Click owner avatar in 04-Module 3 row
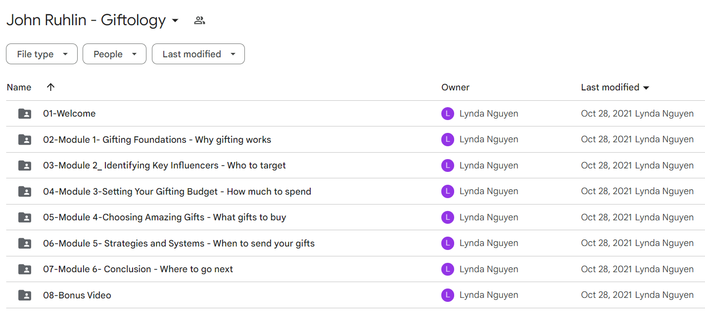The width and height of the screenshot is (705, 331). point(447,191)
